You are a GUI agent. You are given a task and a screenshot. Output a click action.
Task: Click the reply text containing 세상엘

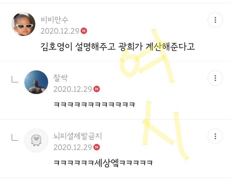pos(103,163)
